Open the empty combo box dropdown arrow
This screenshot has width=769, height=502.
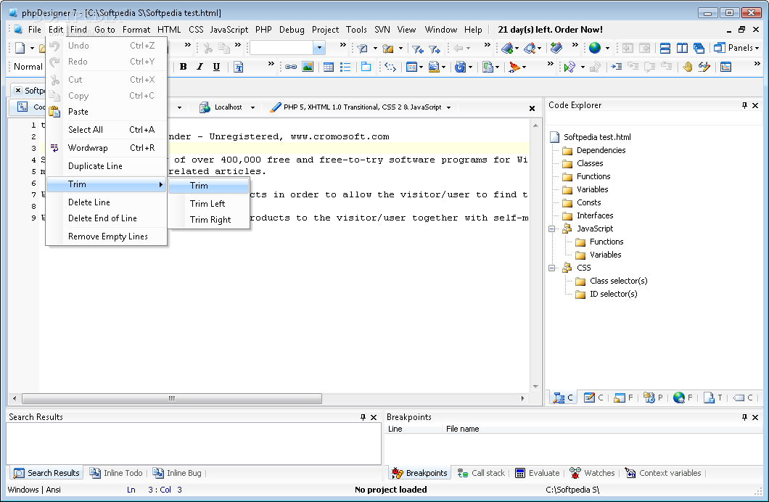tap(319, 48)
